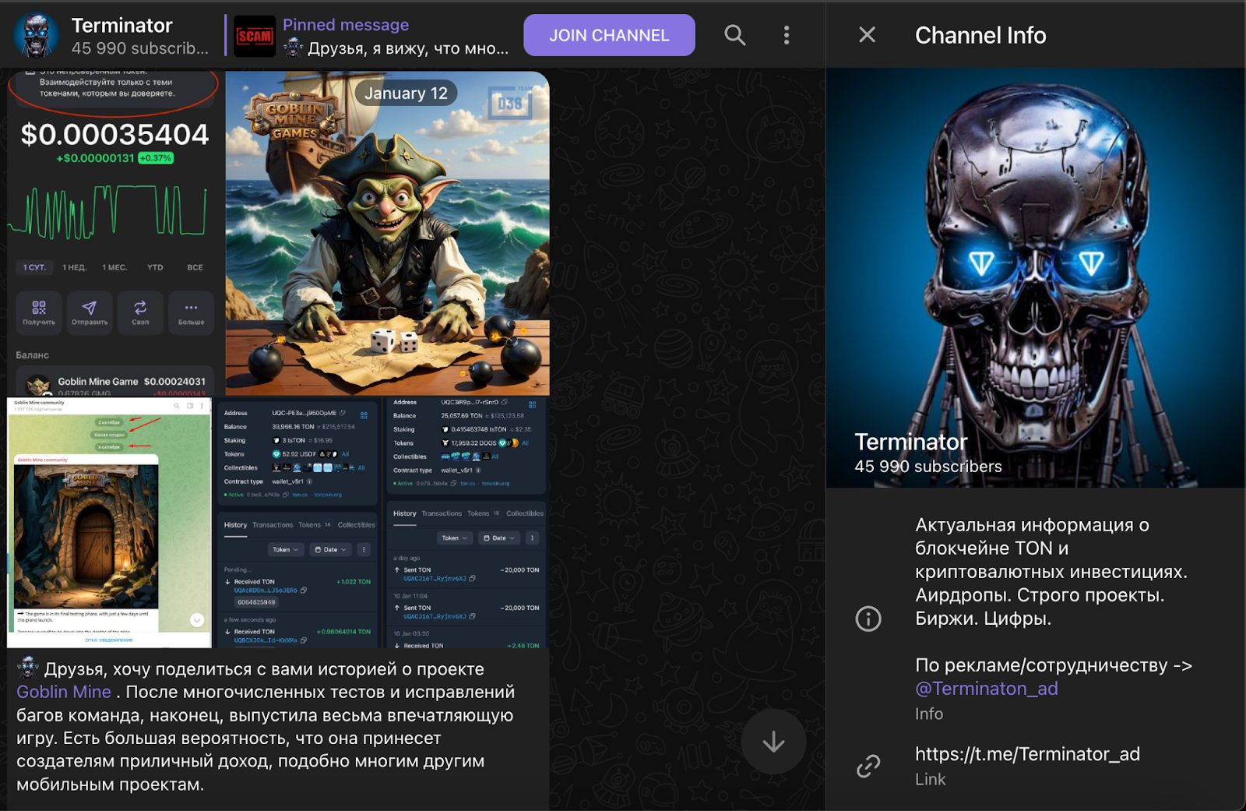Image resolution: width=1246 pixels, height=811 pixels.
Task: Open the large Terminator skull profile photo
Action: pyautogui.click(x=1035, y=277)
